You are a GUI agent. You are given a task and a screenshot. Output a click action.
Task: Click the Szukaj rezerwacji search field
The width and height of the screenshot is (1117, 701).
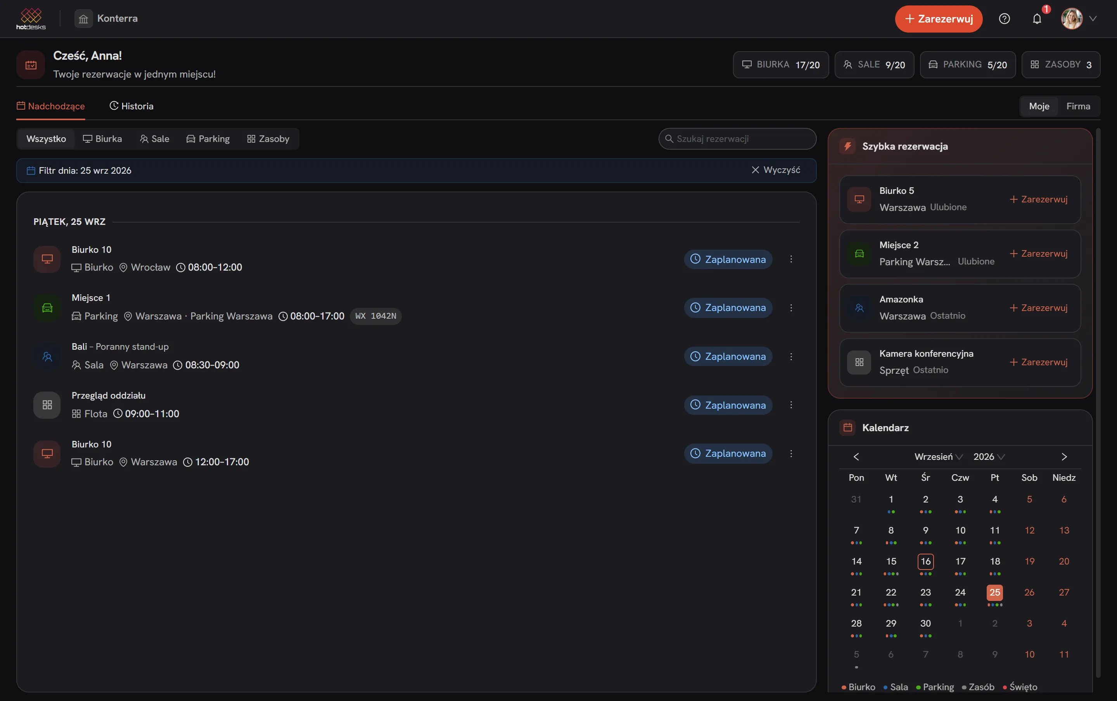tap(737, 139)
